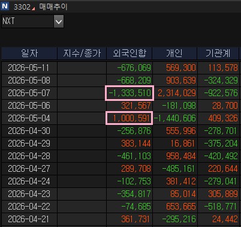This screenshot has width=241, height=227.
Task: Click foreign value -676,069
Action: (134, 68)
